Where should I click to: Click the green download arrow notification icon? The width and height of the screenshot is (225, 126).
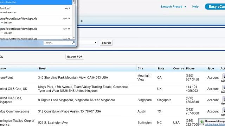(202, 122)
